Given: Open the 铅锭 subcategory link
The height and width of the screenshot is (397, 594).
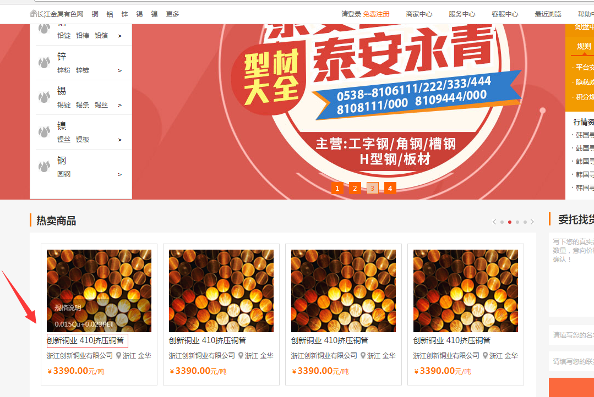Looking at the screenshot, I should (x=64, y=36).
